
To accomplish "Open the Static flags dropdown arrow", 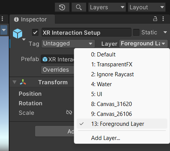I will 165,32.
